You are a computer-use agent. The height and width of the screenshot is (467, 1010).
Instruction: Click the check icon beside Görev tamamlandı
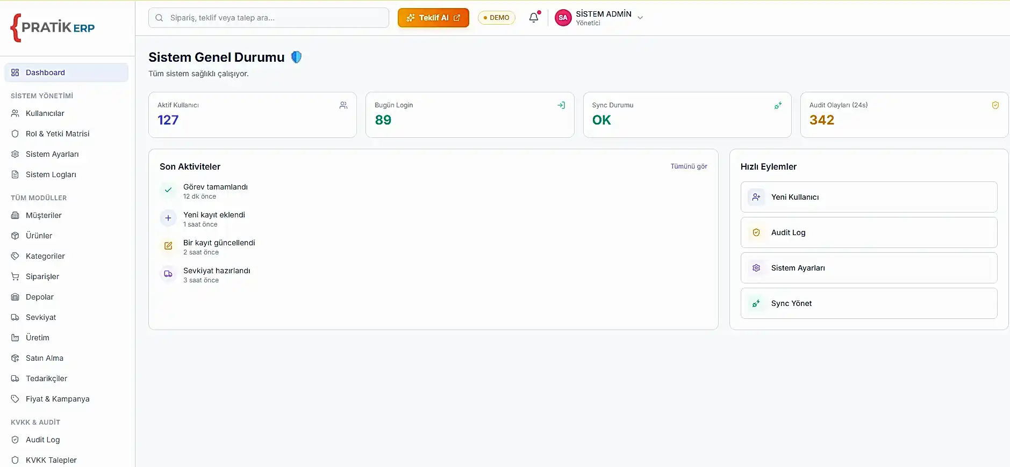(168, 190)
